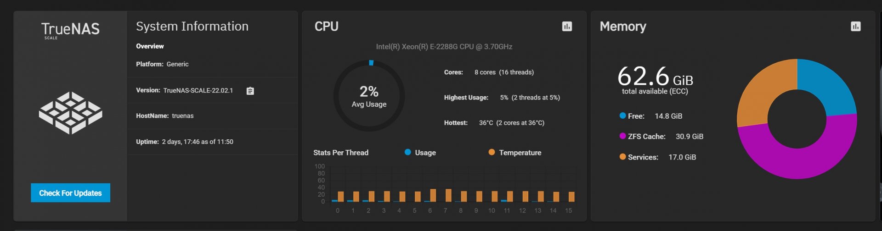The image size is (882, 231).
Task: Click thread 7 temperature bar
Action: tap(448, 195)
